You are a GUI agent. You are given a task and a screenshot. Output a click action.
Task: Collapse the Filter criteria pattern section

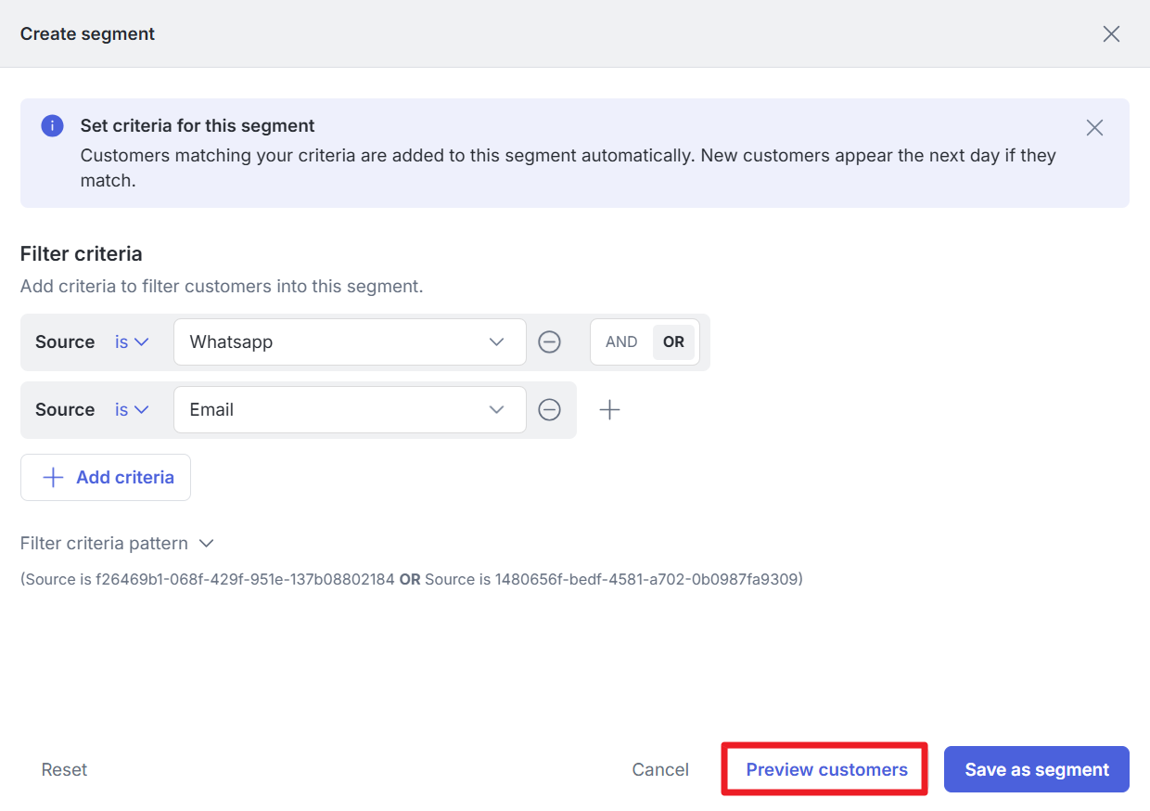(x=117, y=544)
